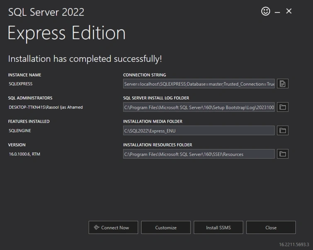Click the SQL SERVER INSTALL LOG FOLDER label
The width and height of the screenshot is (313, 250).
[156, 98]
